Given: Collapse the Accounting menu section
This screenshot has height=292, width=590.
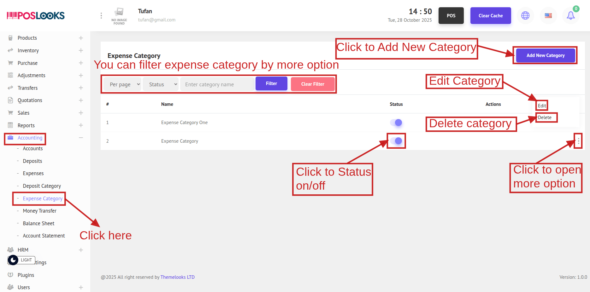Looking at the screenshot, I should (81, 138).
